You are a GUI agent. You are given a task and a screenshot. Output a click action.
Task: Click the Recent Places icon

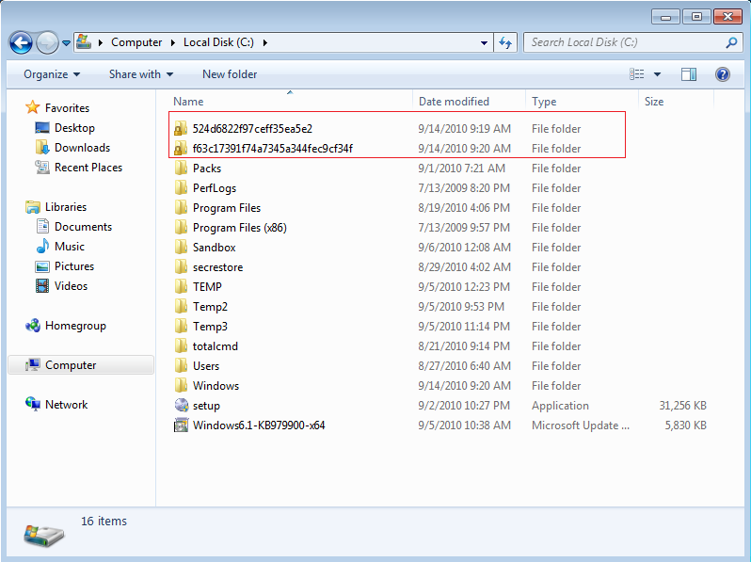pyautogui.click(x=42, y=168)
